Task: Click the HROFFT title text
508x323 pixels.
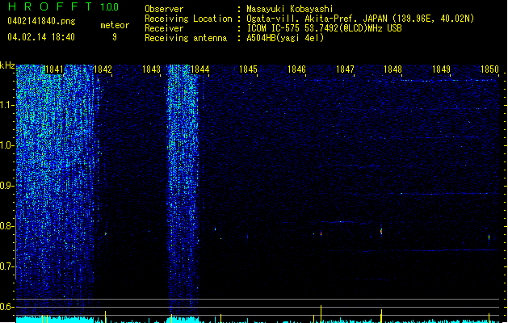Action: (x=50, y=6)
